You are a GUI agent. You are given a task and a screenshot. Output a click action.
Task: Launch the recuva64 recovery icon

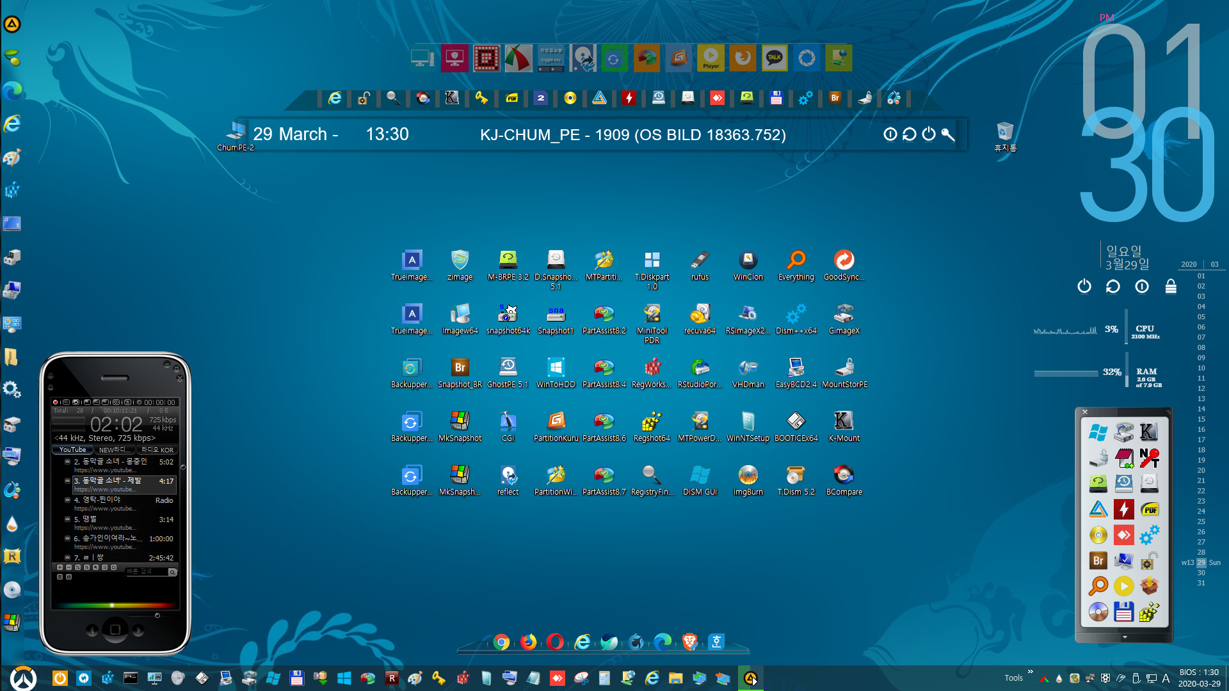coord(700,319)
